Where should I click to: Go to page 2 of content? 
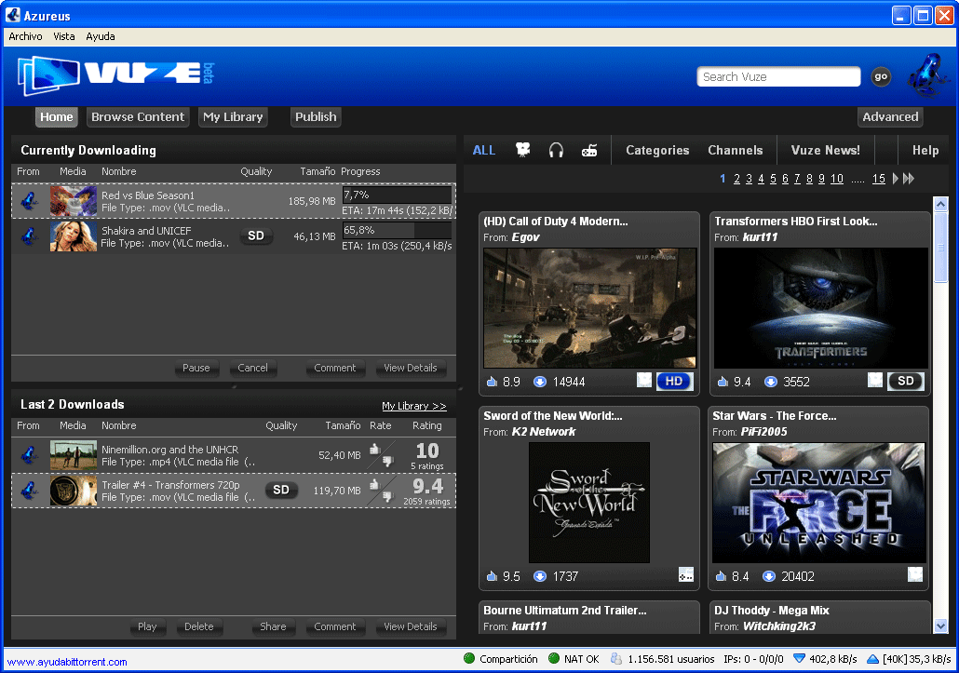pos(736,179)
